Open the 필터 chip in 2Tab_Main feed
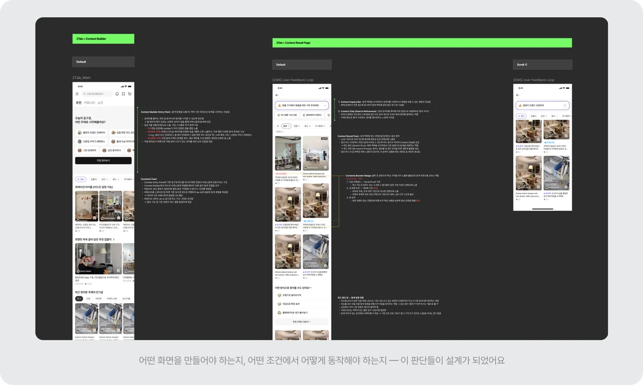The width and height of the screenshot is (643, 385). [x=81, y=179]
